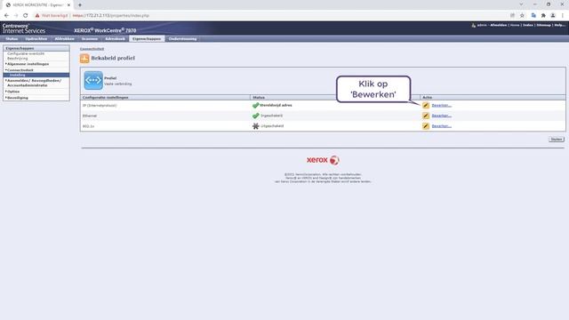Click the not-secure warning icon in the address bar
The width and height of the screenshot is (569, 320).
pyautogui.click(x=37, y=16)
